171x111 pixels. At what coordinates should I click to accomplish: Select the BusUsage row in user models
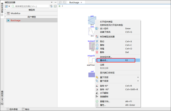click(x=31, y=20)
